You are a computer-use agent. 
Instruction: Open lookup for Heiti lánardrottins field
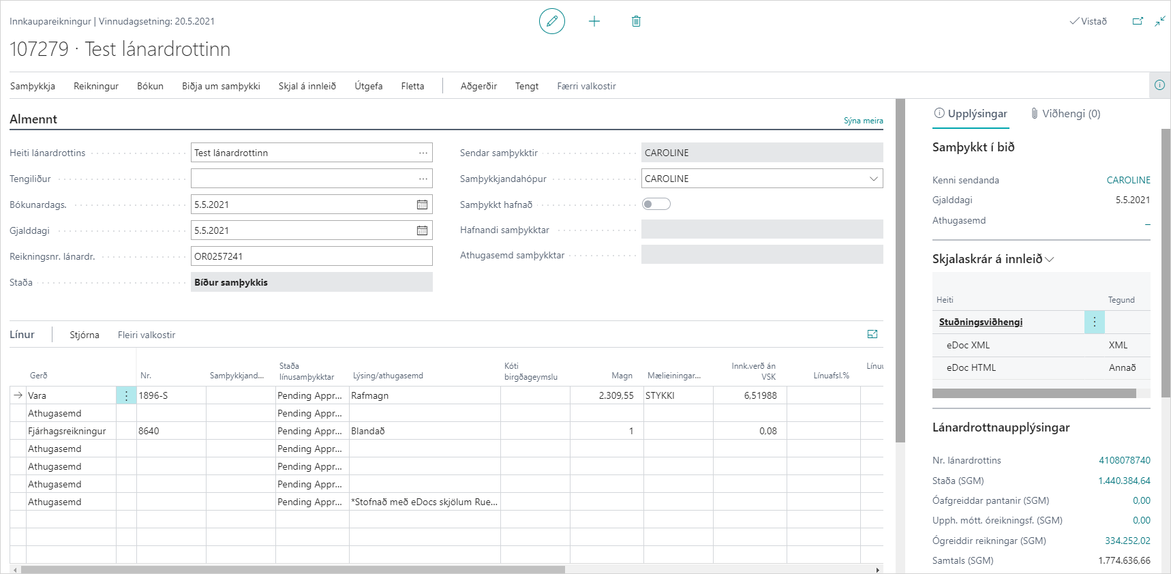(x=423, y=153)
